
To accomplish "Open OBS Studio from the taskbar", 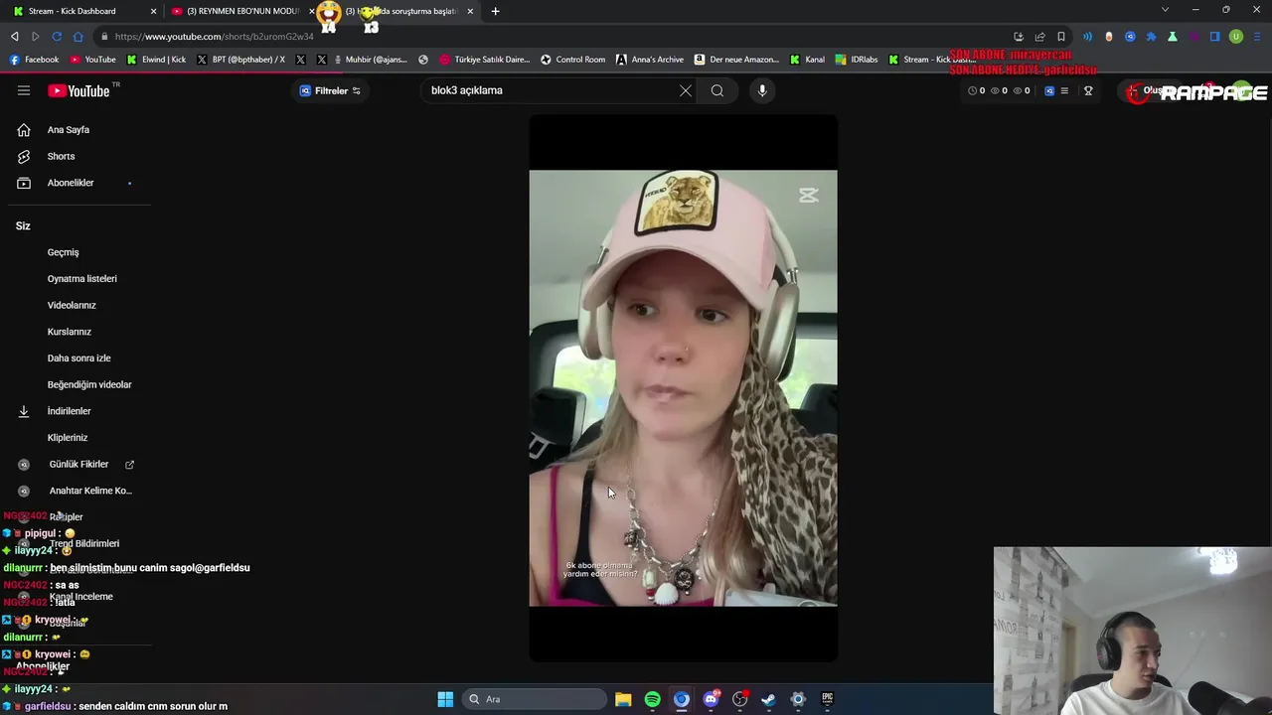I will point(739,699).
